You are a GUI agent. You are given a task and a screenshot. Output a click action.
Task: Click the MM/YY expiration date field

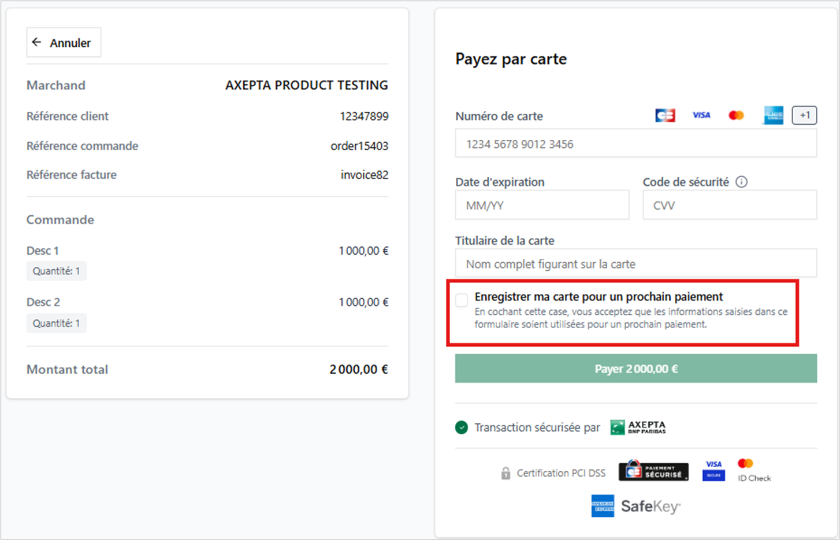coord(541,206)
